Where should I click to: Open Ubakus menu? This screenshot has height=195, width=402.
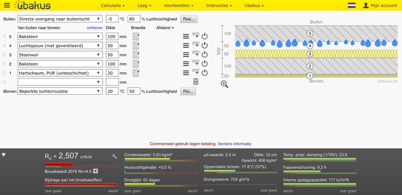(x=254, y=6)
